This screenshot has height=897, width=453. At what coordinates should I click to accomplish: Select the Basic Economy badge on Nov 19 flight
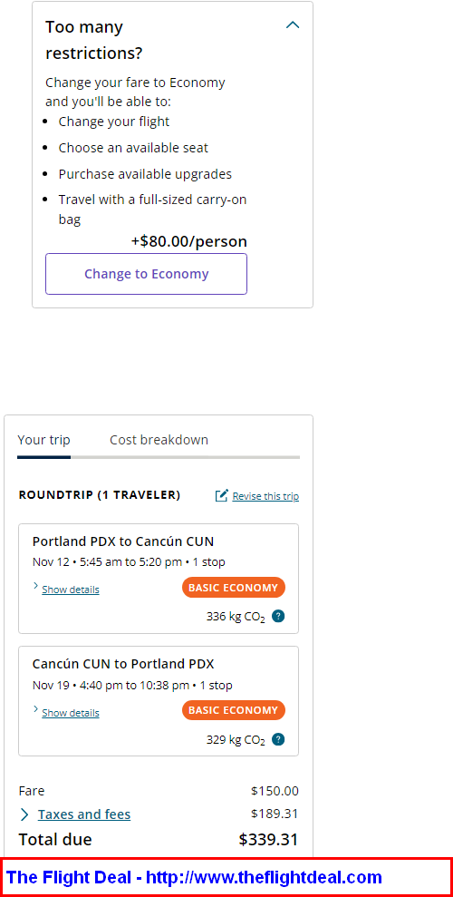tap(234, 710)
